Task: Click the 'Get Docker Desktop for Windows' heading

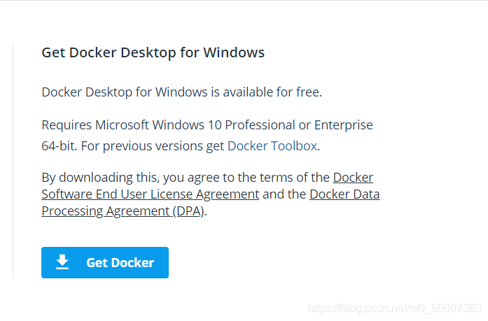Action: tap(153, 52)
